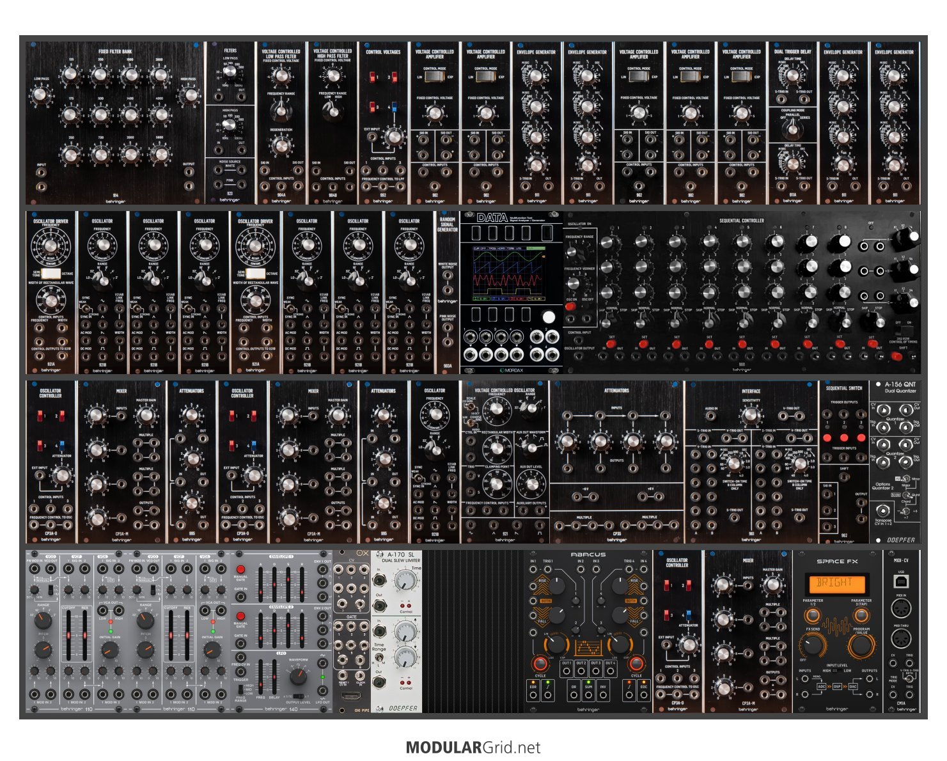The image size is (947, 761).
Task: Click the "A-156 QNT" module title text
Action: pyautogui.click(x=900, y=384)
